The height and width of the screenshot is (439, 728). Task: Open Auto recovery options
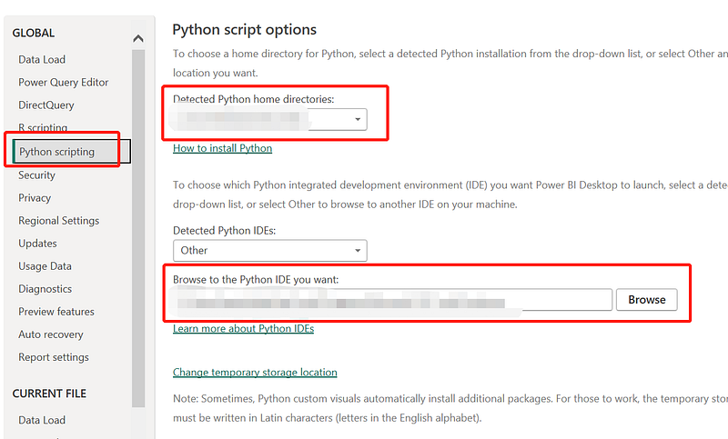point(51,334)
